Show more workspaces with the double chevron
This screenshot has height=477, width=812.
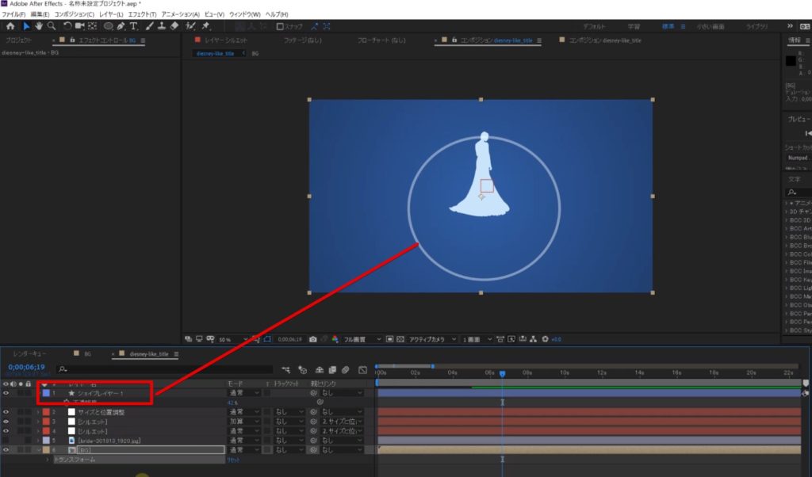[x=790, y=26]
